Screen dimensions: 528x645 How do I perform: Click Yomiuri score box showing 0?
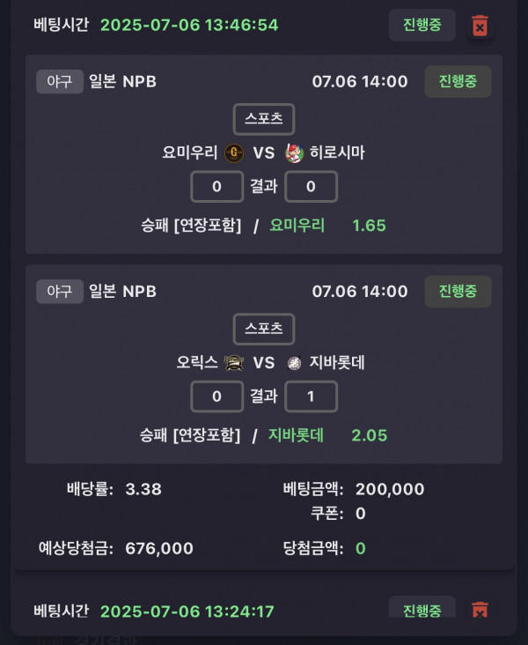click(217, 187)
